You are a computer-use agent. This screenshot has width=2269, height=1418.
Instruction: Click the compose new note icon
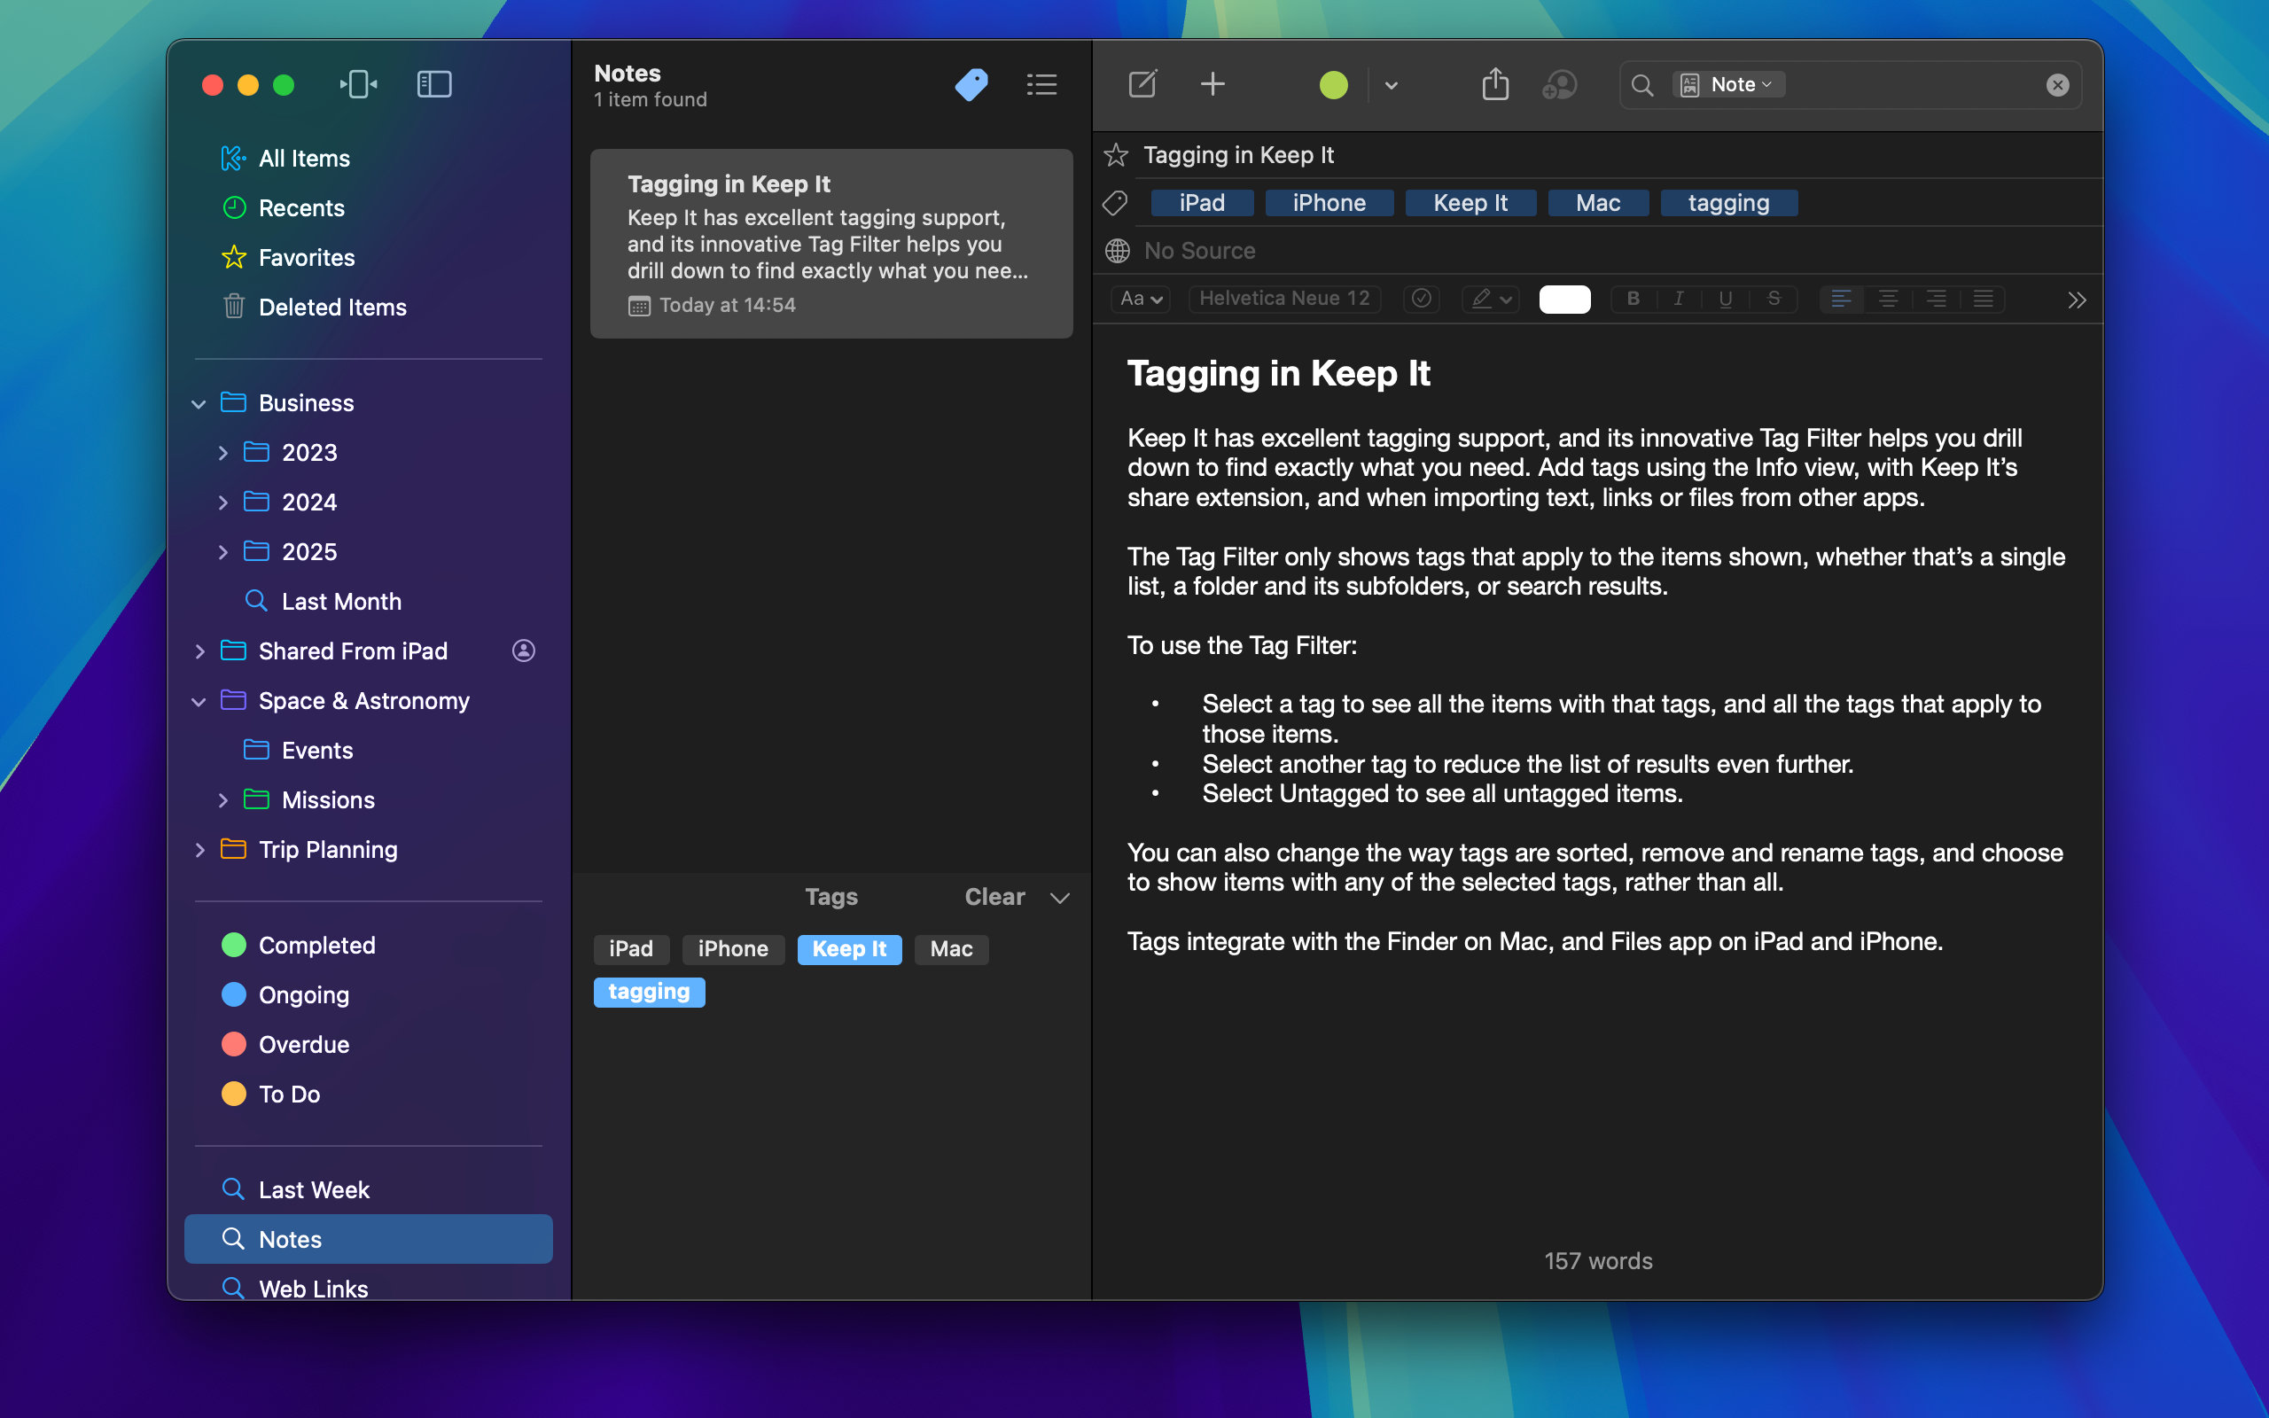[x=1143, y=84]
